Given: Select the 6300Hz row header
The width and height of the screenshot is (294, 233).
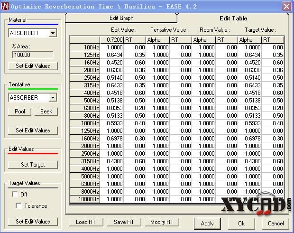Looking at the screenshot, I should pyautogui.click(x=85, y=184).
